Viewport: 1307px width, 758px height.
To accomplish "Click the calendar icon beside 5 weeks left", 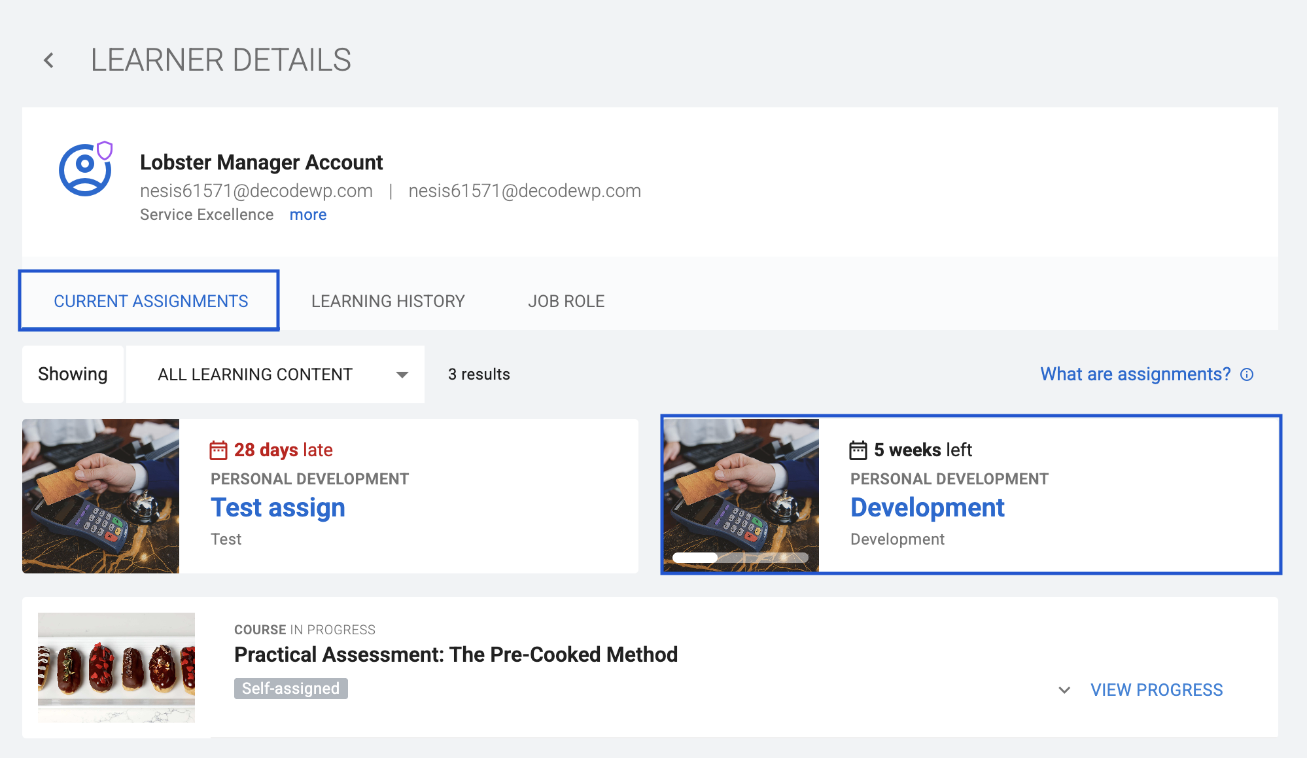I will (858, 450).
